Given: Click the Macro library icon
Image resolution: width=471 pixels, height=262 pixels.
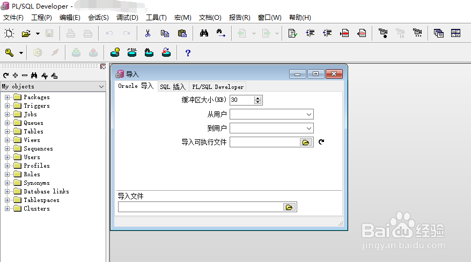Looking at the screenshot, I should coord(417,33).
